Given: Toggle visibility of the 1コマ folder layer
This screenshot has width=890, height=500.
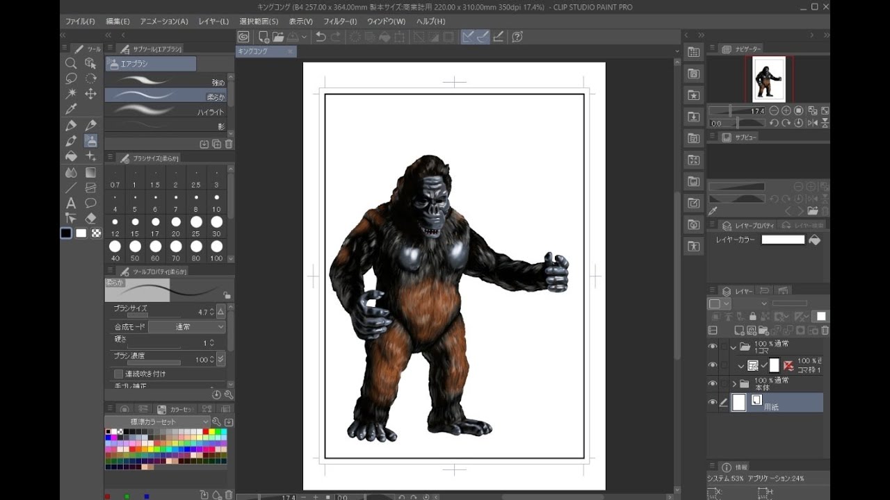Looking at the screenshot, I should pos(713,347).
